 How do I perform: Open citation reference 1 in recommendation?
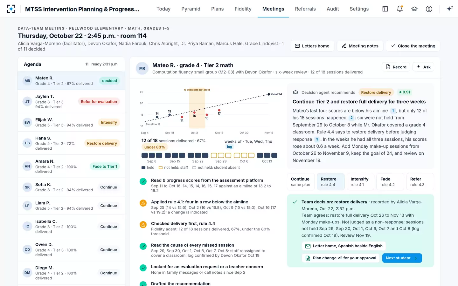click(x=393, y=111)
